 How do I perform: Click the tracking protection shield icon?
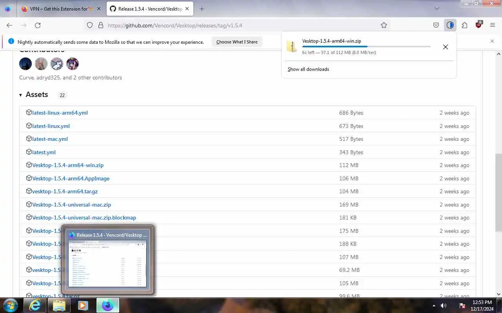tap(90, 25)
